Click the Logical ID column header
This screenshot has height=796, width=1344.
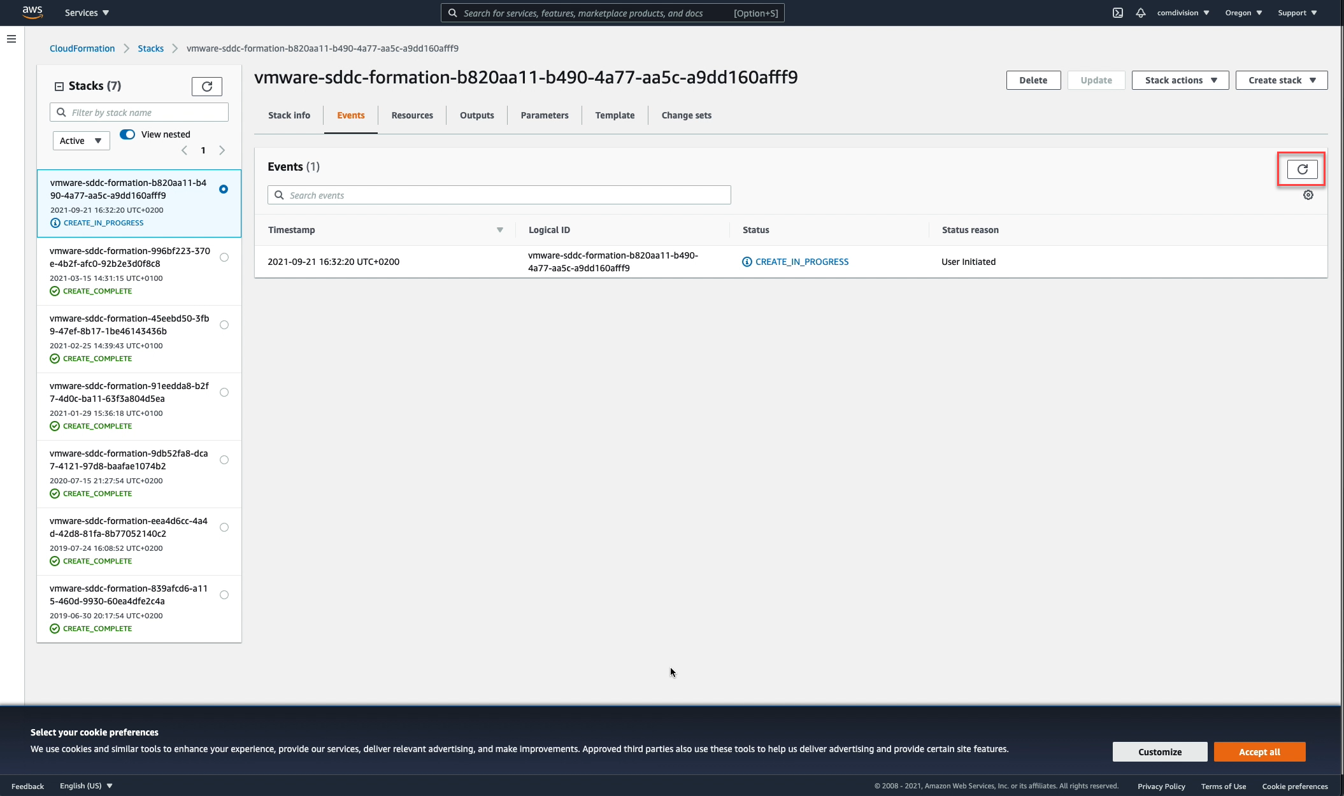click(x=549, y=230)
